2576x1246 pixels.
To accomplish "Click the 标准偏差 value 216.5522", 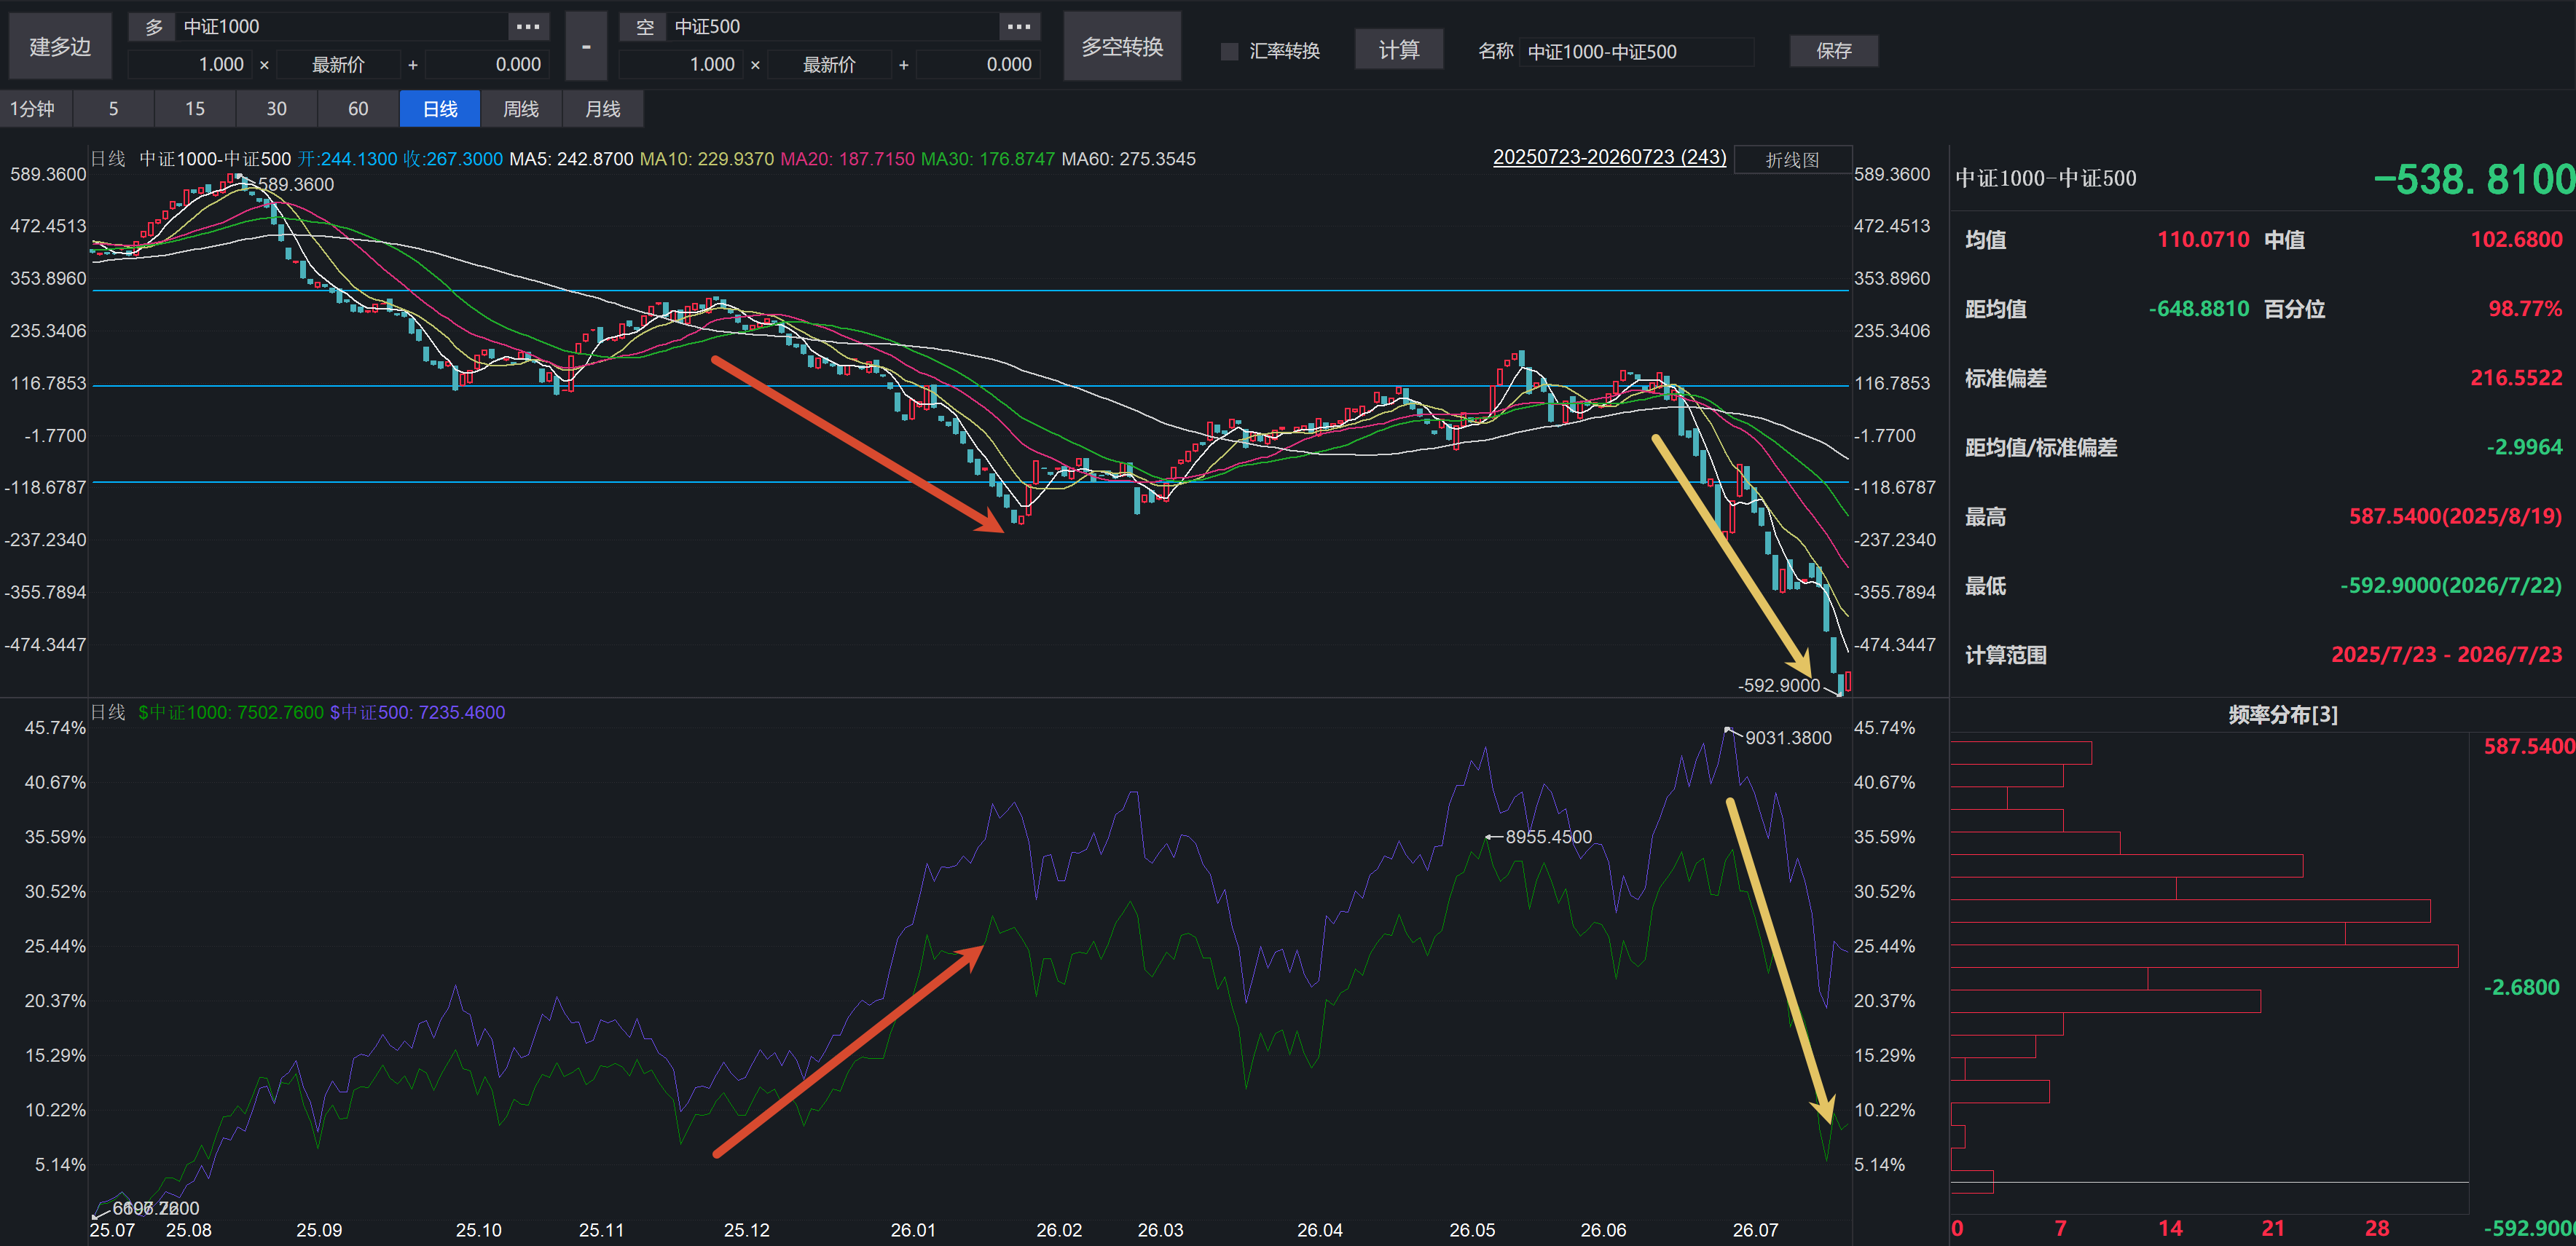I will [2516, 378].
